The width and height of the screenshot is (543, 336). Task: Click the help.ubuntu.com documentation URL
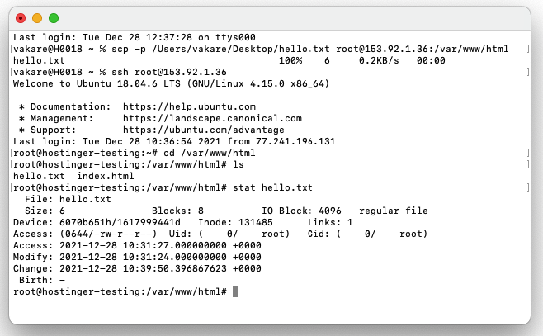[x=189, y=106]
